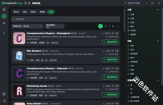This screenshot has width=163, height=105.
Task: Click the BSL Shaders project thumbnail
Action: 19,56
